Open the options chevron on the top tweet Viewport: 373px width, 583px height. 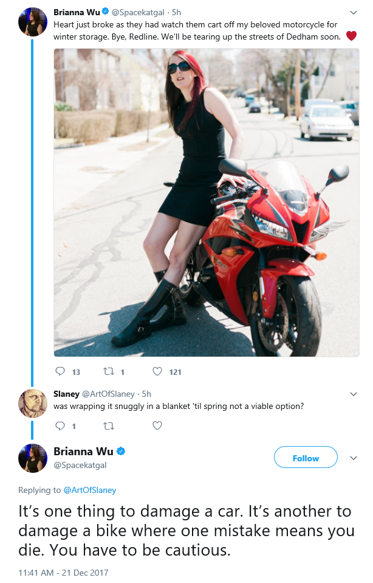pos(354,13)
